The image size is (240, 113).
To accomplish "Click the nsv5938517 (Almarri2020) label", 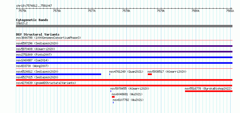I will click(x=167, y=72).
